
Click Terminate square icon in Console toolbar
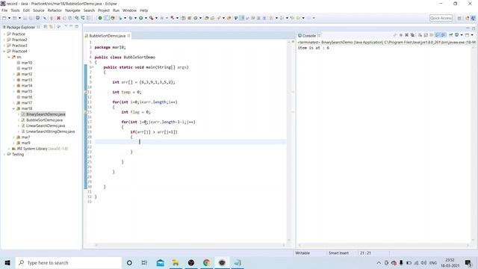coord(400,35)
